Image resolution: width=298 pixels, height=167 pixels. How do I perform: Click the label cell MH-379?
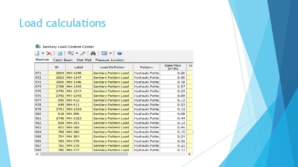coord(79,141)
